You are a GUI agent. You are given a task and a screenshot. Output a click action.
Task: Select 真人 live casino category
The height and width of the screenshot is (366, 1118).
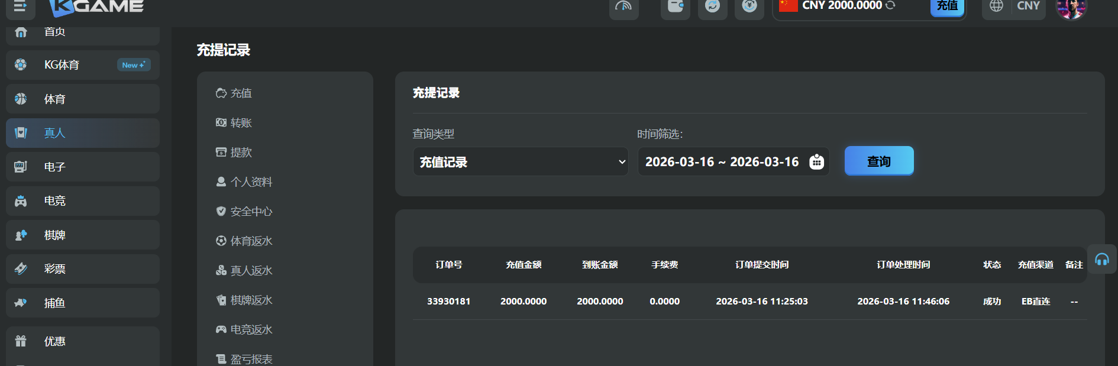(x=83, y=133)
